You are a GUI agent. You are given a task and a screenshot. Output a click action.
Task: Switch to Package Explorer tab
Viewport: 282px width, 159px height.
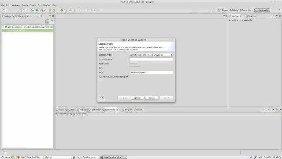[x=8, y=16]
